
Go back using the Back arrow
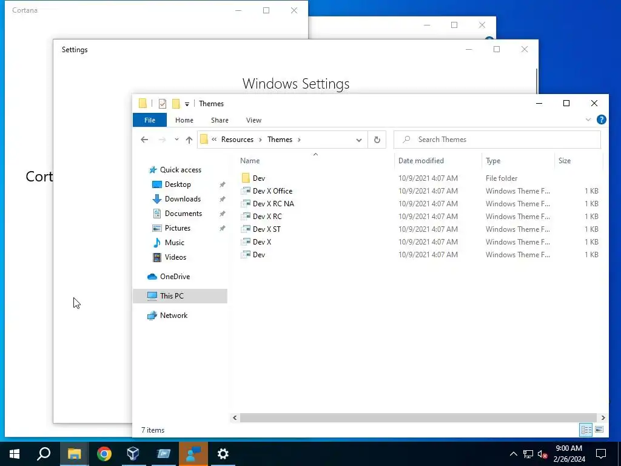pyautogui.click(x=144, y=140)
